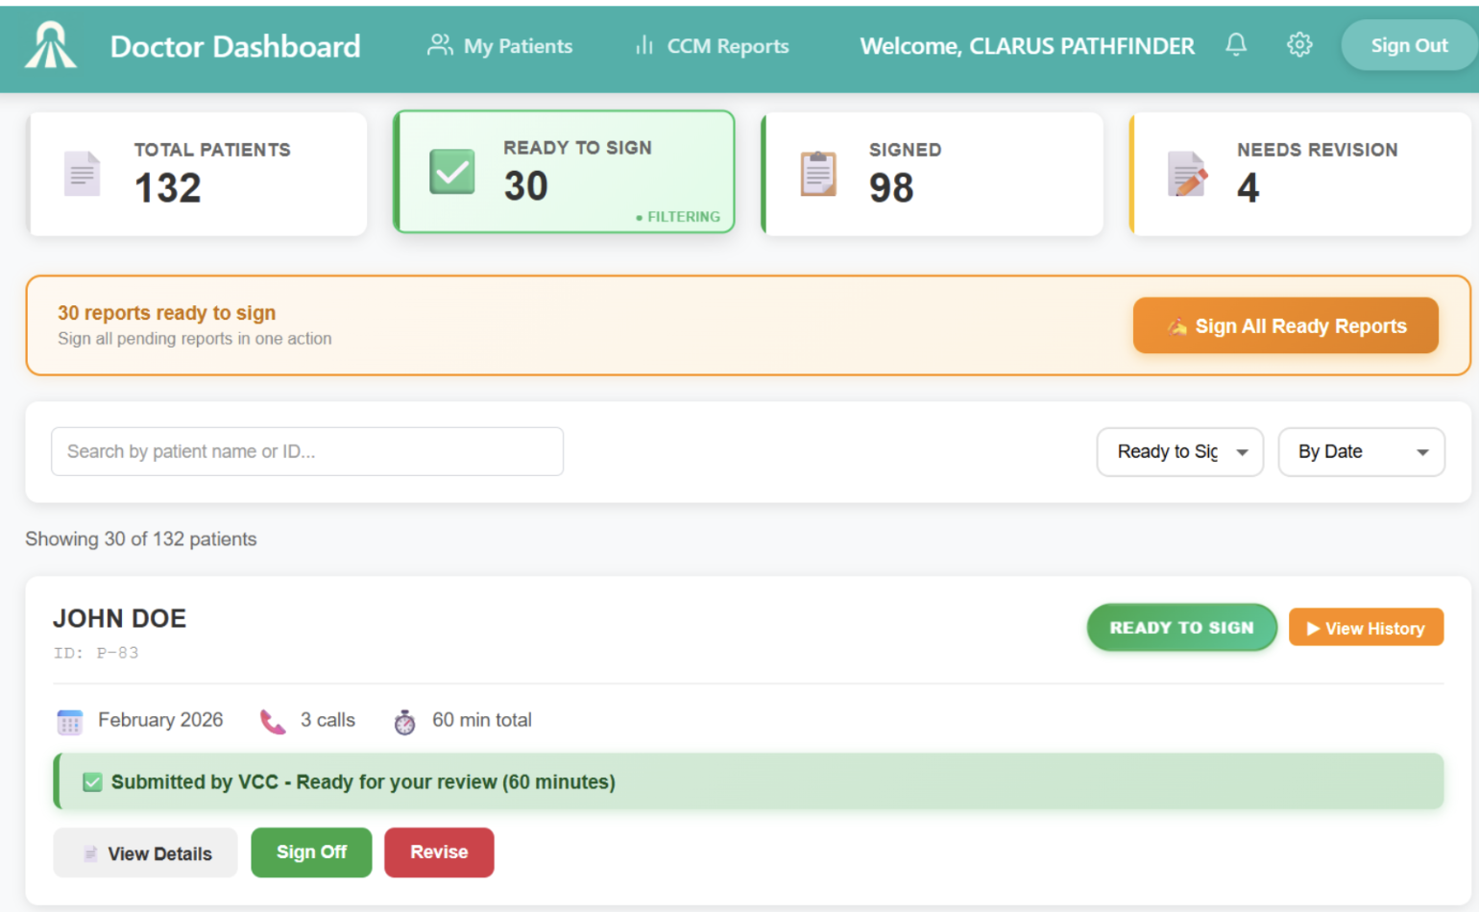Click the green checkmark on Ready to Sign card
This screenshot has height=912, width=1479.
[x=450, y=172]
